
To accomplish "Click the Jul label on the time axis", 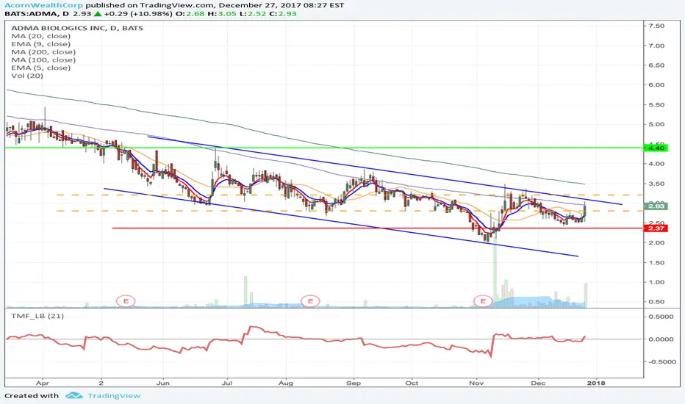I will click(x=226, y=383).
